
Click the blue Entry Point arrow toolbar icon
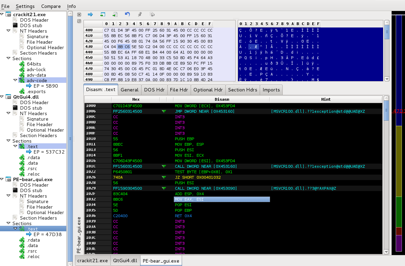tap(90, 14)
